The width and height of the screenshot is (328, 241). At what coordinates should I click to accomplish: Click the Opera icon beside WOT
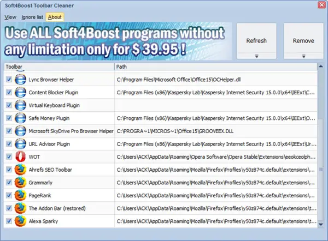click(x=21, y=156)
